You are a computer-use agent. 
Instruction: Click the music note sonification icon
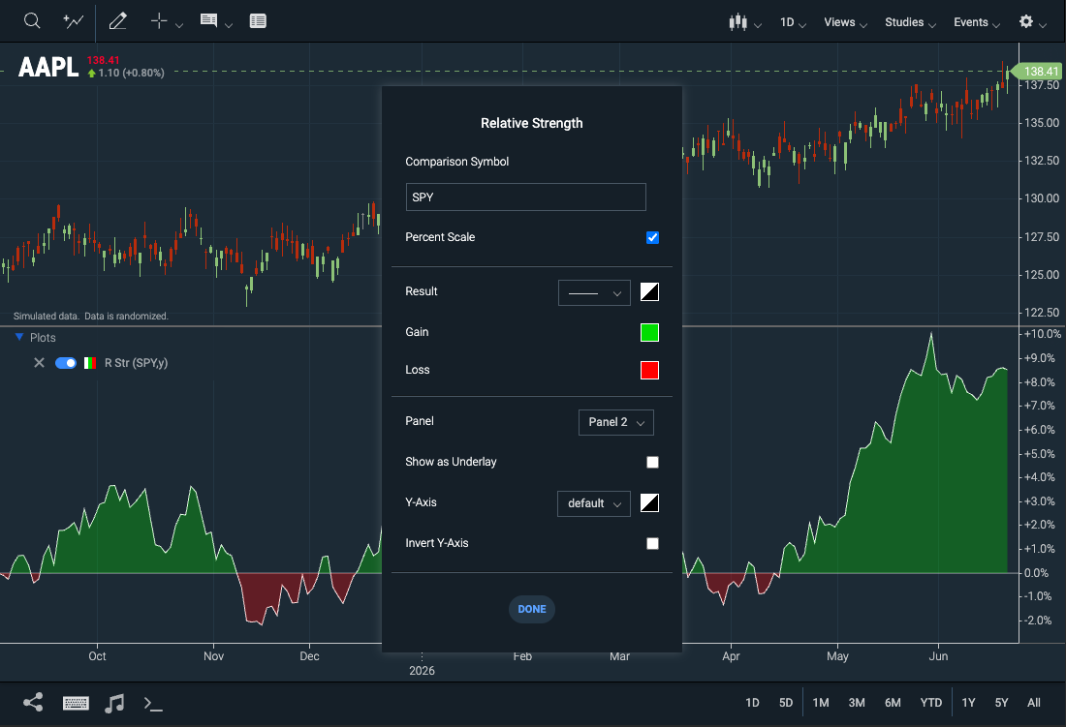114,703
